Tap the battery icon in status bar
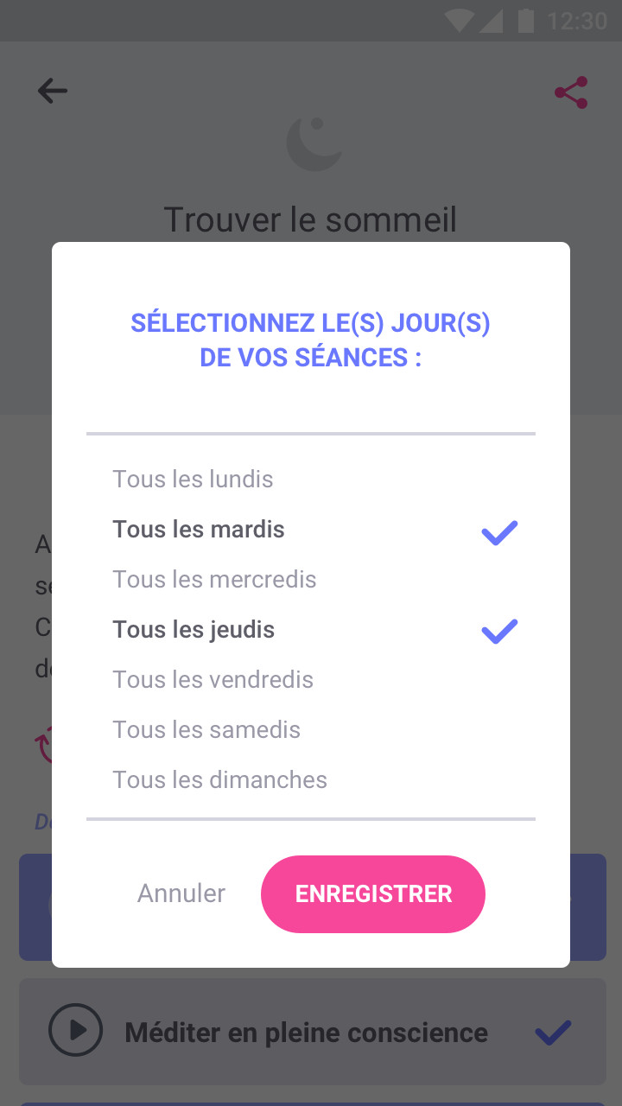This screenshot has height=1106, width=622. (525, 20)
